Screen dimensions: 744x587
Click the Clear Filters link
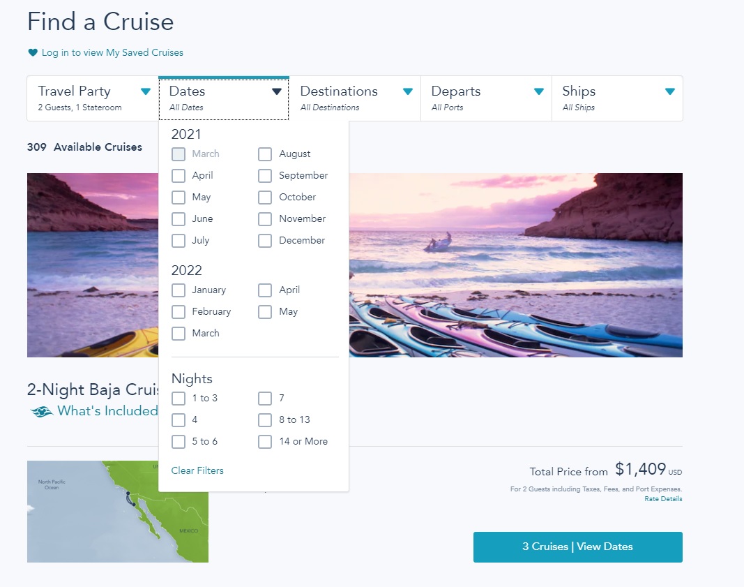tap(197, 471)
